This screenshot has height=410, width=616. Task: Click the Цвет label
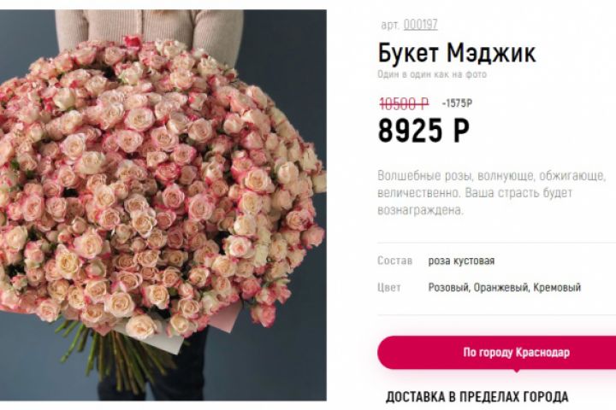[x=389, y=288]
